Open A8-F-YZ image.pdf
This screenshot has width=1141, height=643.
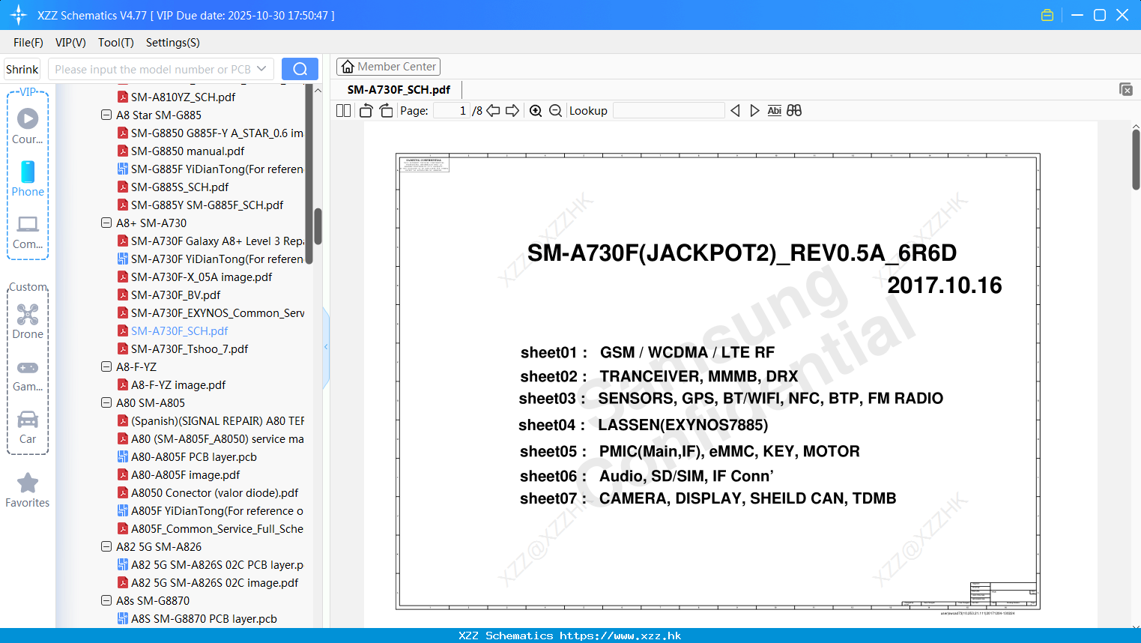tap(178, 385)
